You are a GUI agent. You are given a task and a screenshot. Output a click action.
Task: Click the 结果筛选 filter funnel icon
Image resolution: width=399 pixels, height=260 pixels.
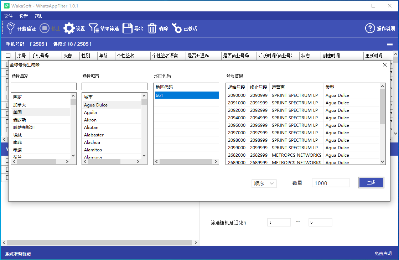pos(94,28)
